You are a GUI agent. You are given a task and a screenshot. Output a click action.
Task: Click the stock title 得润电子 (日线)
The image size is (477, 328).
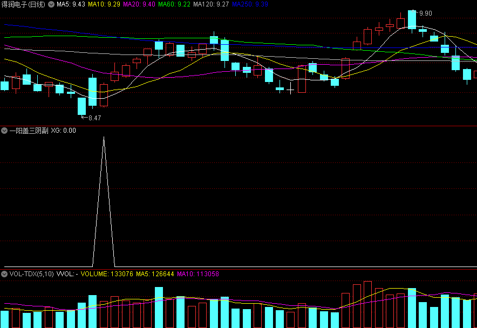coord(23,4)
